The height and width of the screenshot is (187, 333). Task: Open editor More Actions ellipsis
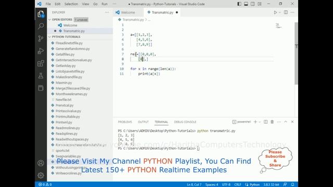click(292, 12)
